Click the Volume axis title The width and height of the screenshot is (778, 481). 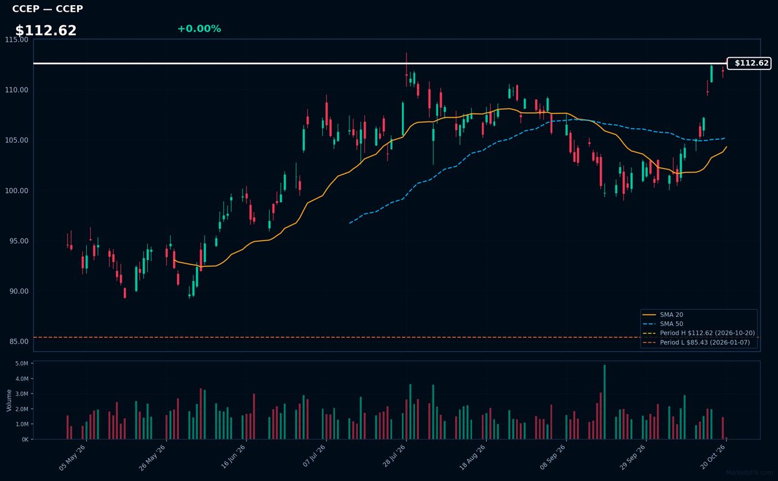pos(9,400)
